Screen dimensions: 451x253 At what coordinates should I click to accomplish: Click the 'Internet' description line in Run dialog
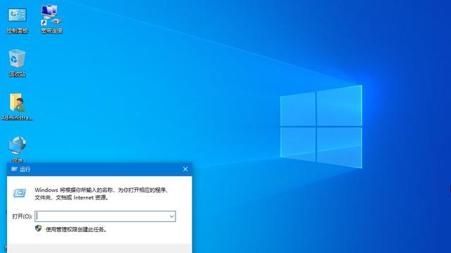(x=71, y=197)
